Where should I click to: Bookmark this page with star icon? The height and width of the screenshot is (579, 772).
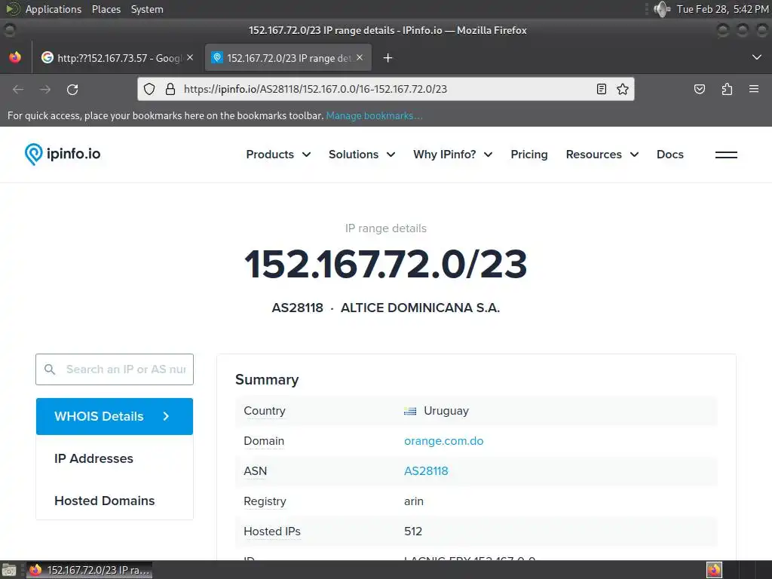623,89
